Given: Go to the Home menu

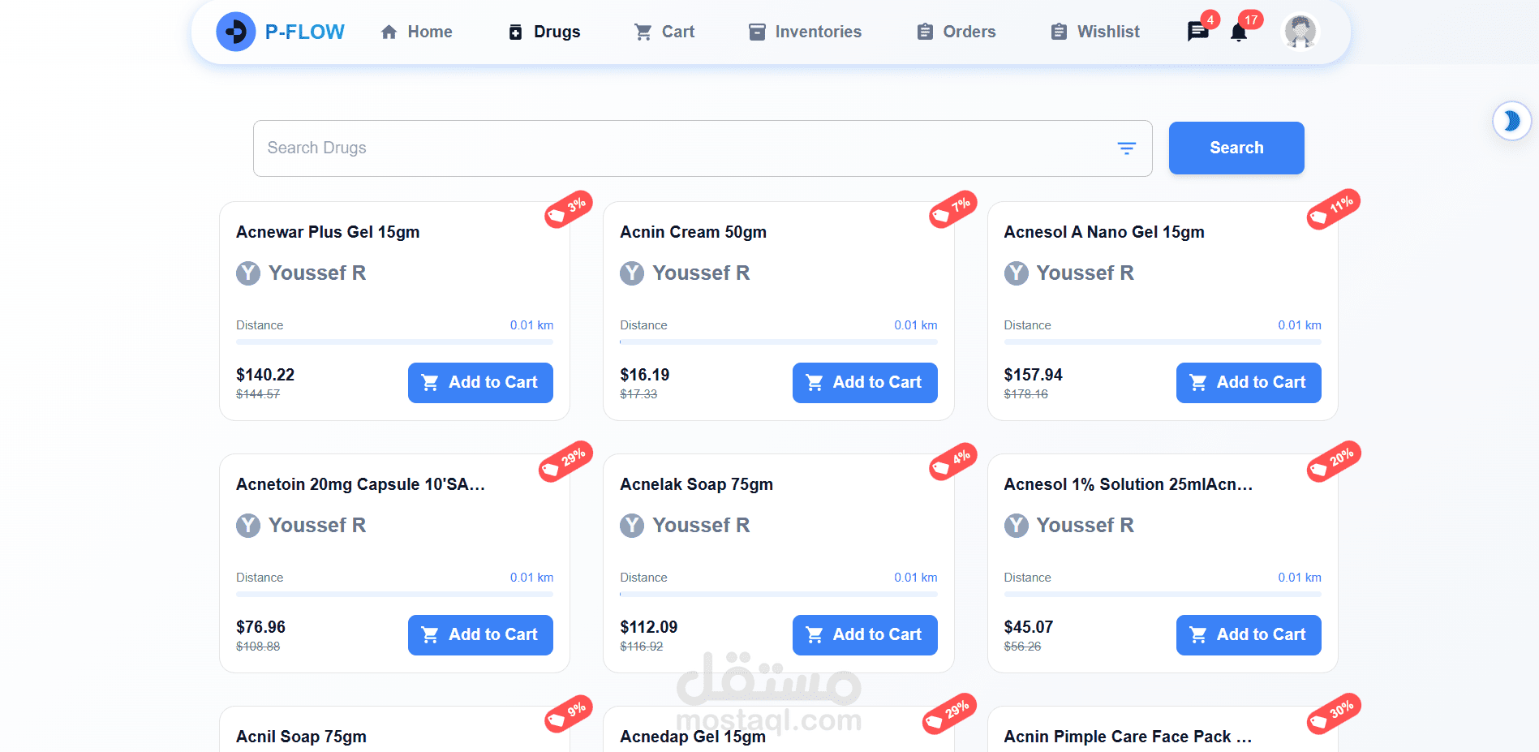Looking at the screenshot, I should 416,32.
